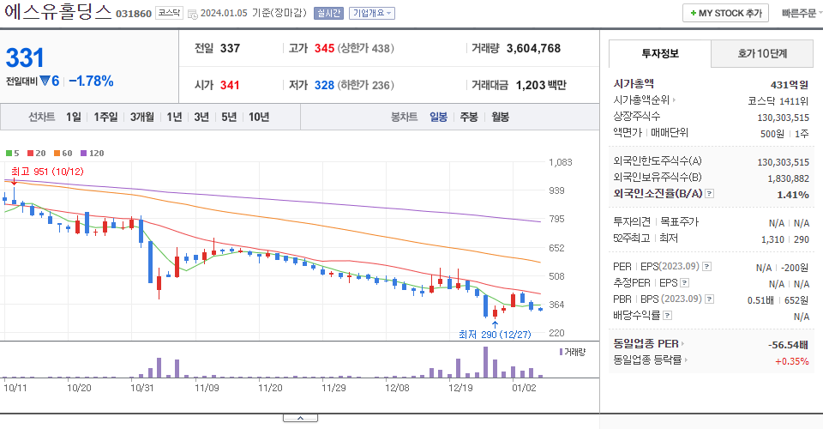The image size is (823, 429).
Task: Switch to the 투자정보 tab
Action: pyautogui.click(x=660, y=53)
